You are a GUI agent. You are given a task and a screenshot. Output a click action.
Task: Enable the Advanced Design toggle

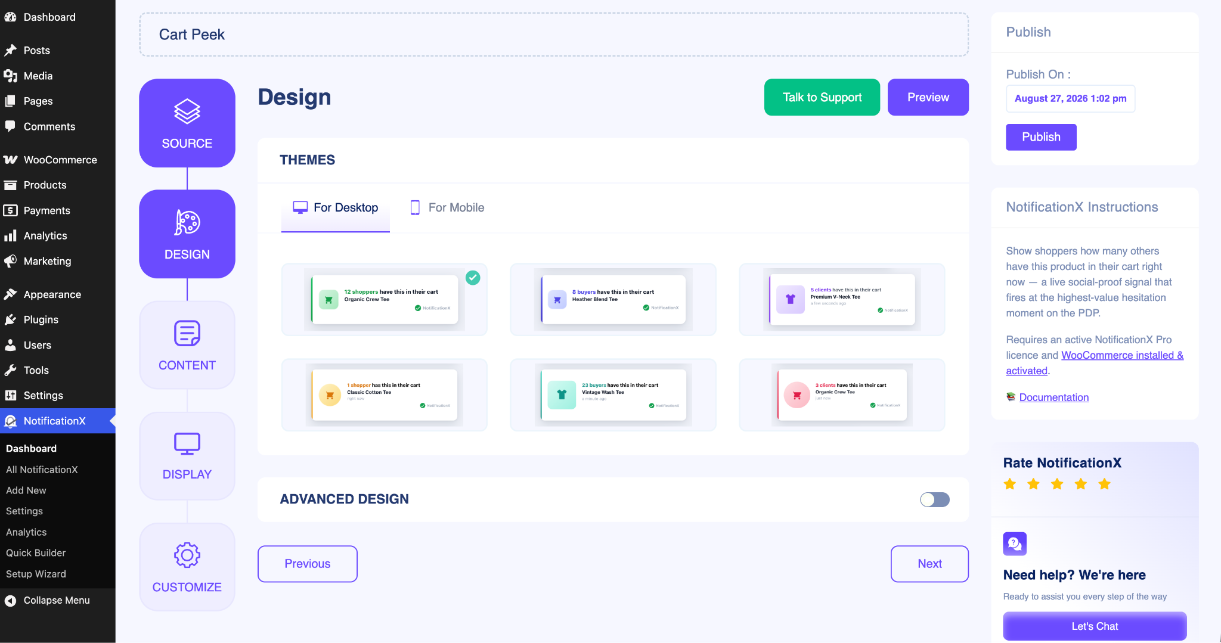coord(934,499)
